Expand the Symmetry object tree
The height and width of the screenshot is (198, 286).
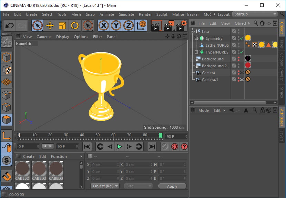tap(196, 38)
